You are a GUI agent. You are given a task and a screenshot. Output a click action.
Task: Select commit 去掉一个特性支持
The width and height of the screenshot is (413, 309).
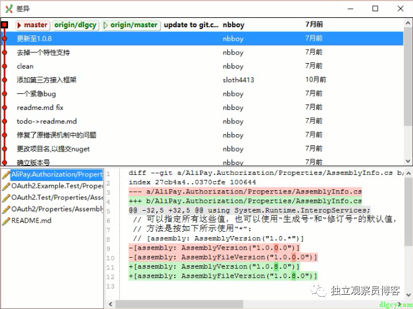[202, 53]
